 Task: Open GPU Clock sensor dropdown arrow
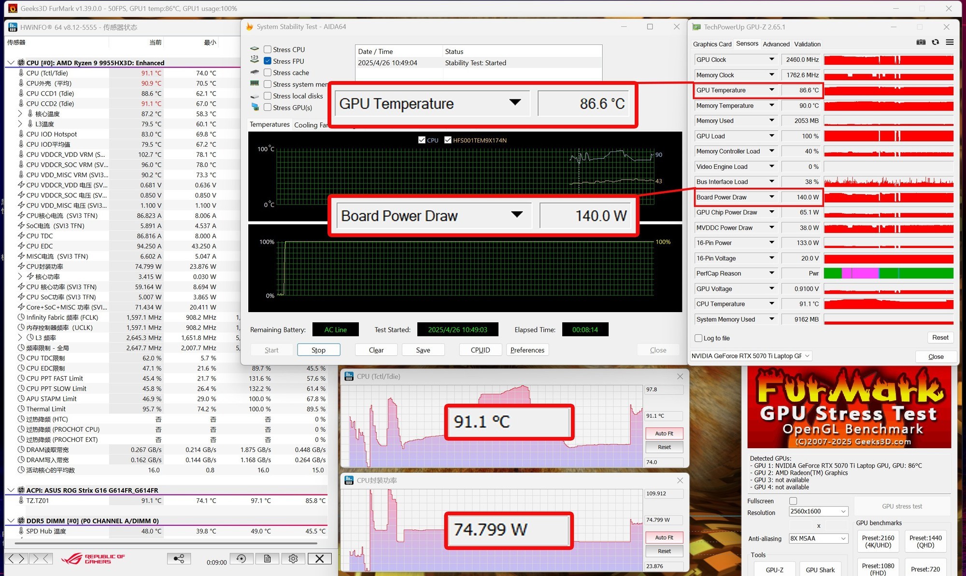(771, 59)
